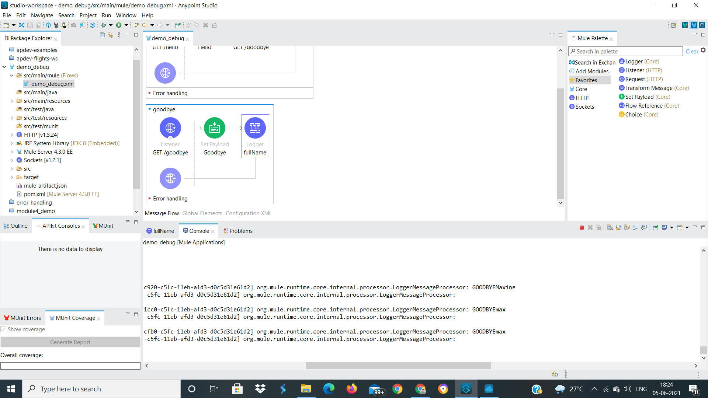Click Collapse All in Package Explorer
Screen dimensions: 708x398
102,35
